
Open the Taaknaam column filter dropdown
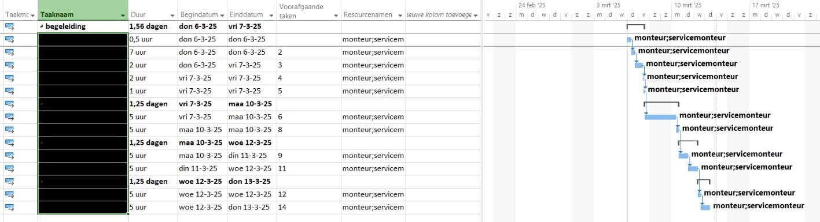123,15
